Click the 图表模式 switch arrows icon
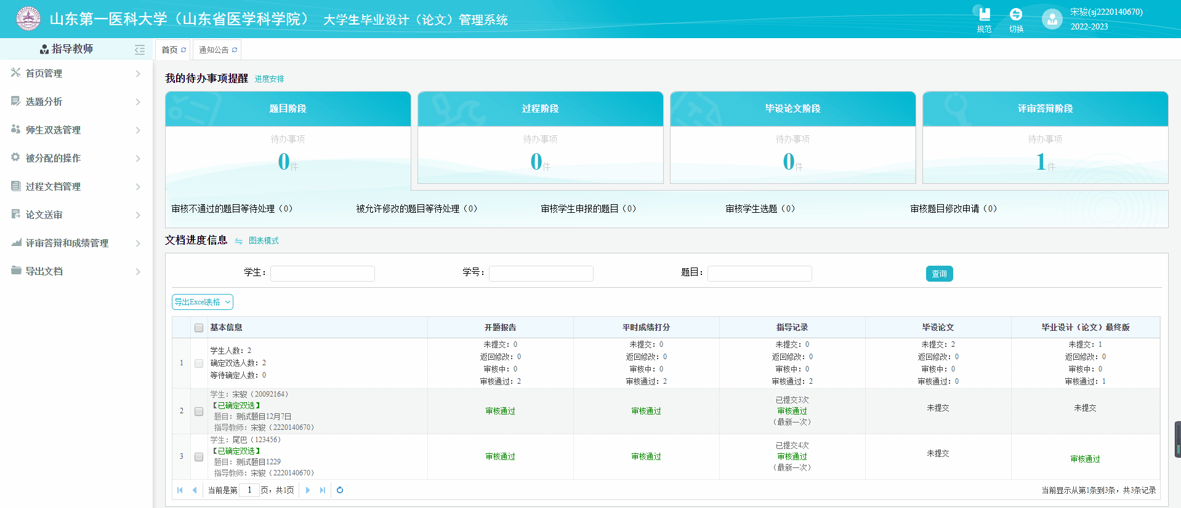Viewport: 1181px width, 508px height. [238, 241]
